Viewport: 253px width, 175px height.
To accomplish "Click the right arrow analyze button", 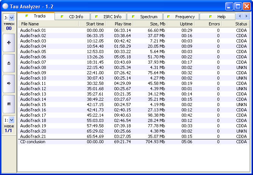I will point(9,83).
